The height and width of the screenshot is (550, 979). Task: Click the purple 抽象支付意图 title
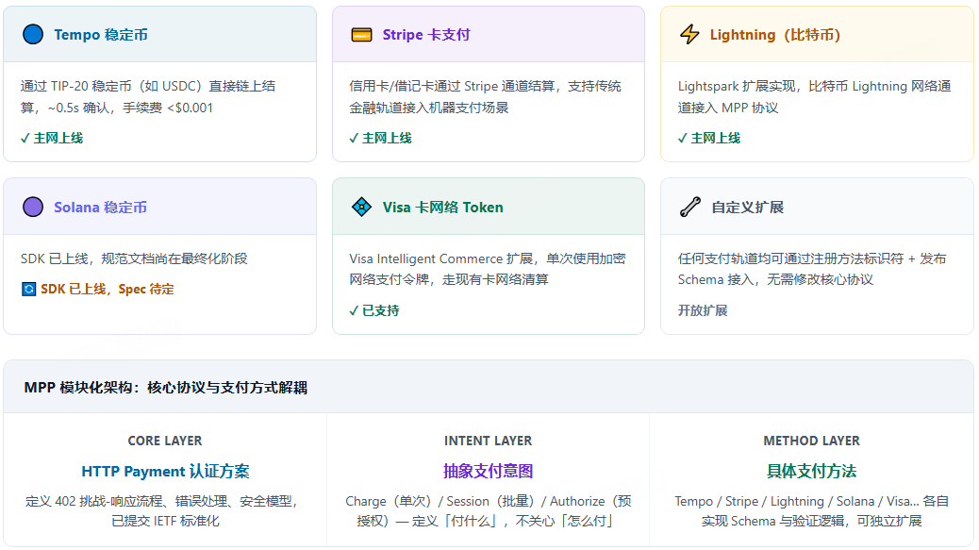click(x=488, y=471)
